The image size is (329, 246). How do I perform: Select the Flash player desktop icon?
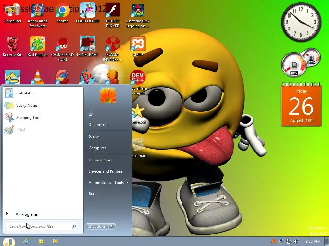point(113,16)
